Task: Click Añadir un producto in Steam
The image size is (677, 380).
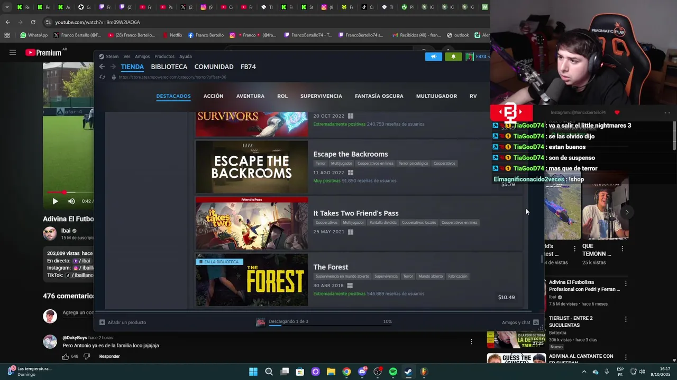Action: pos(123,322)
